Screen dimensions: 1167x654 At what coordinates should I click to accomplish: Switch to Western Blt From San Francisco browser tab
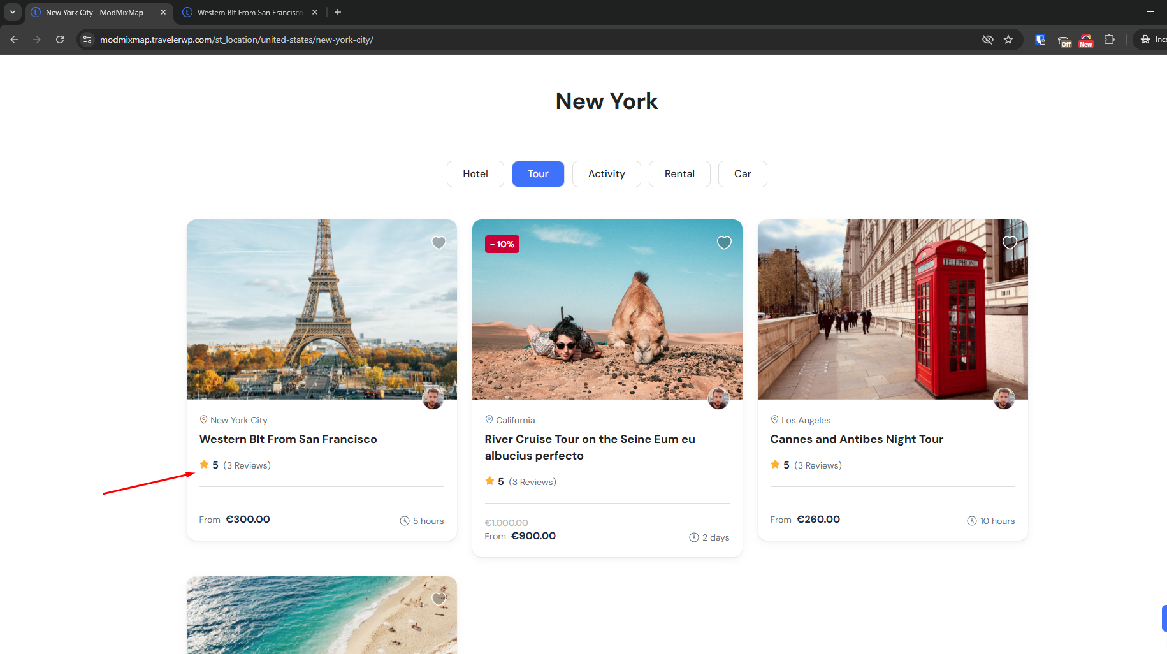pos(250,12)
